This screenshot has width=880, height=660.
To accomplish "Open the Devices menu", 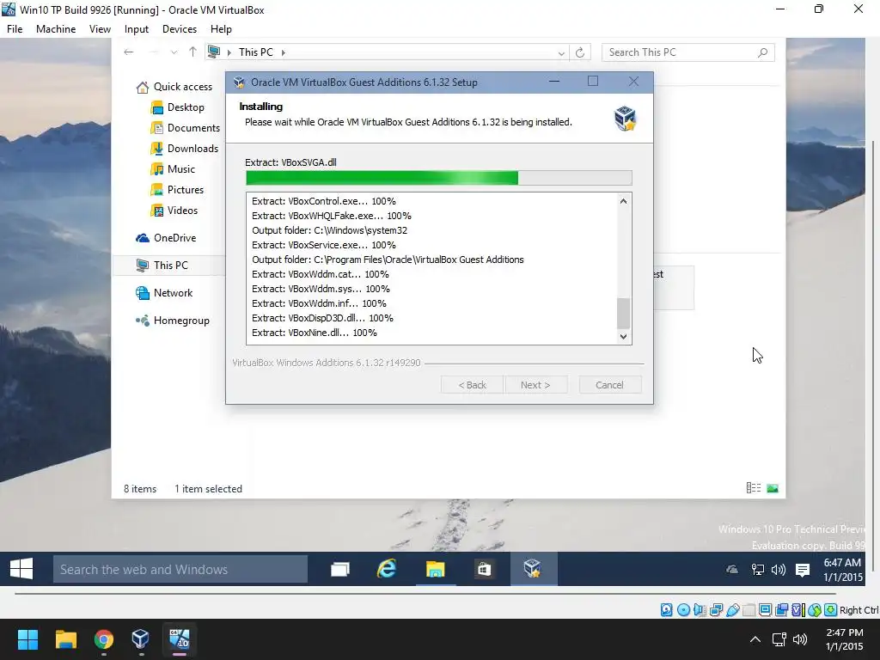I will (x=180, y=29).
